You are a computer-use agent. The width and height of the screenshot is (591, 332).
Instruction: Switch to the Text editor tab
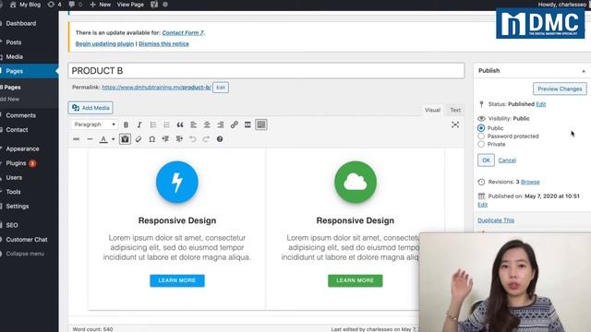click(x=455, y=110)
